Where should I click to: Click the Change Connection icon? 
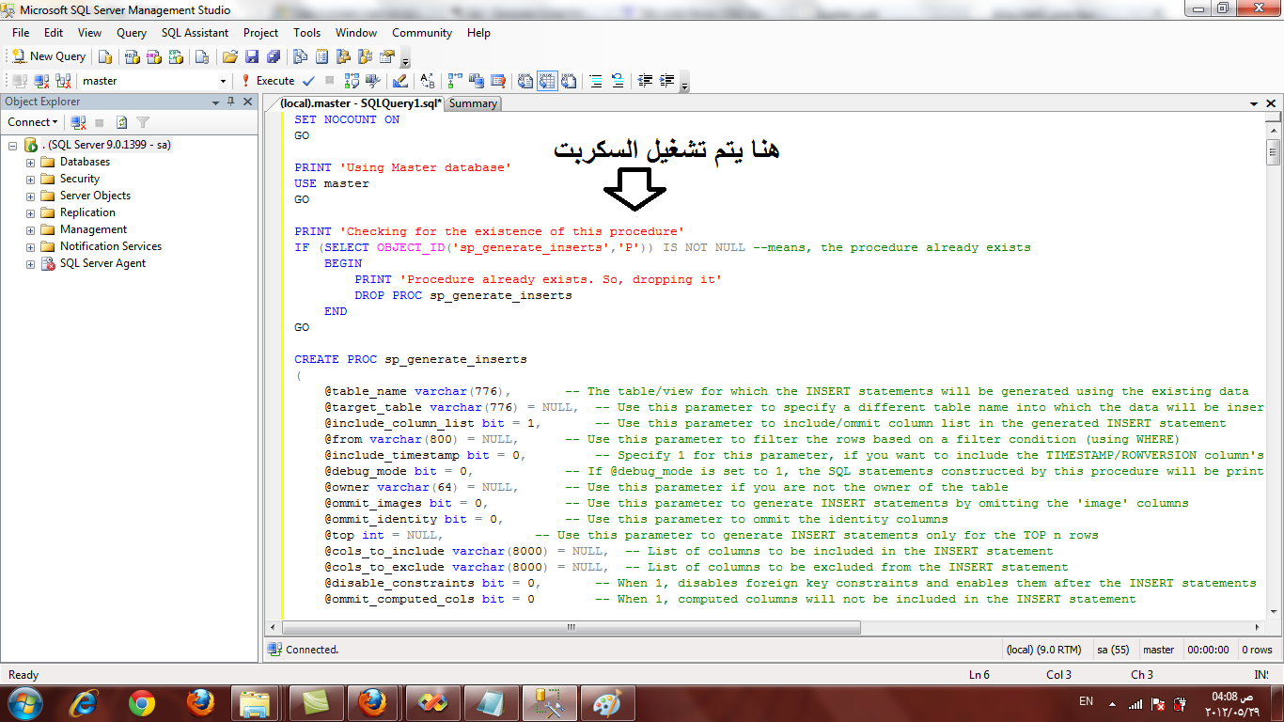[63, 81]
